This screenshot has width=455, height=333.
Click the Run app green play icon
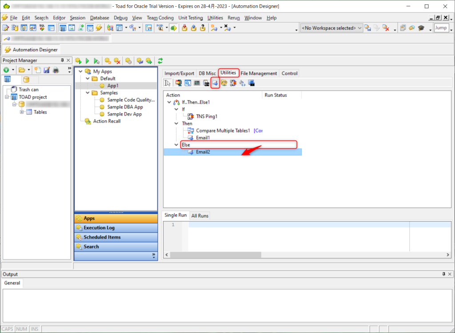88,61
